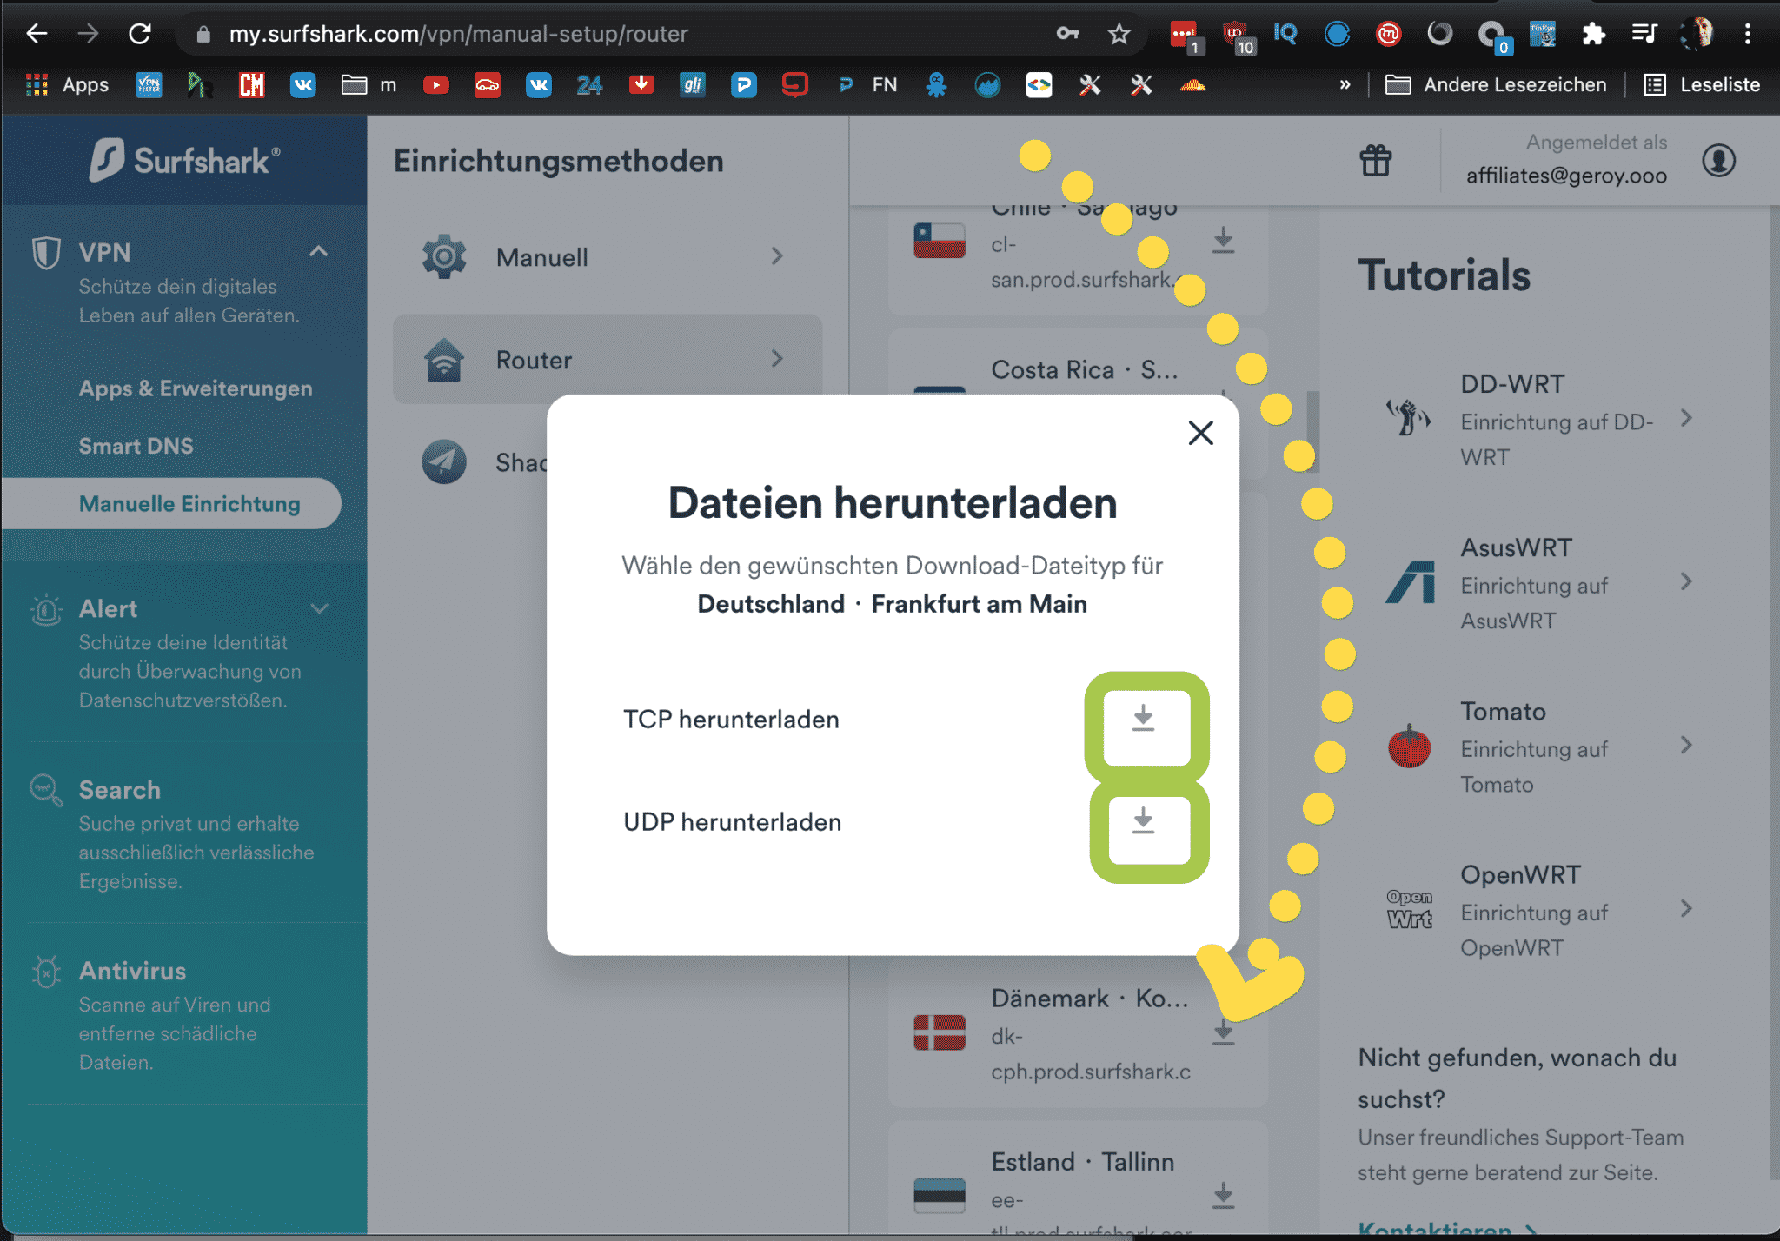1780x1241 pixels.
Task: Open Andere Lesezeichen folder
Action: (1495, 84)
